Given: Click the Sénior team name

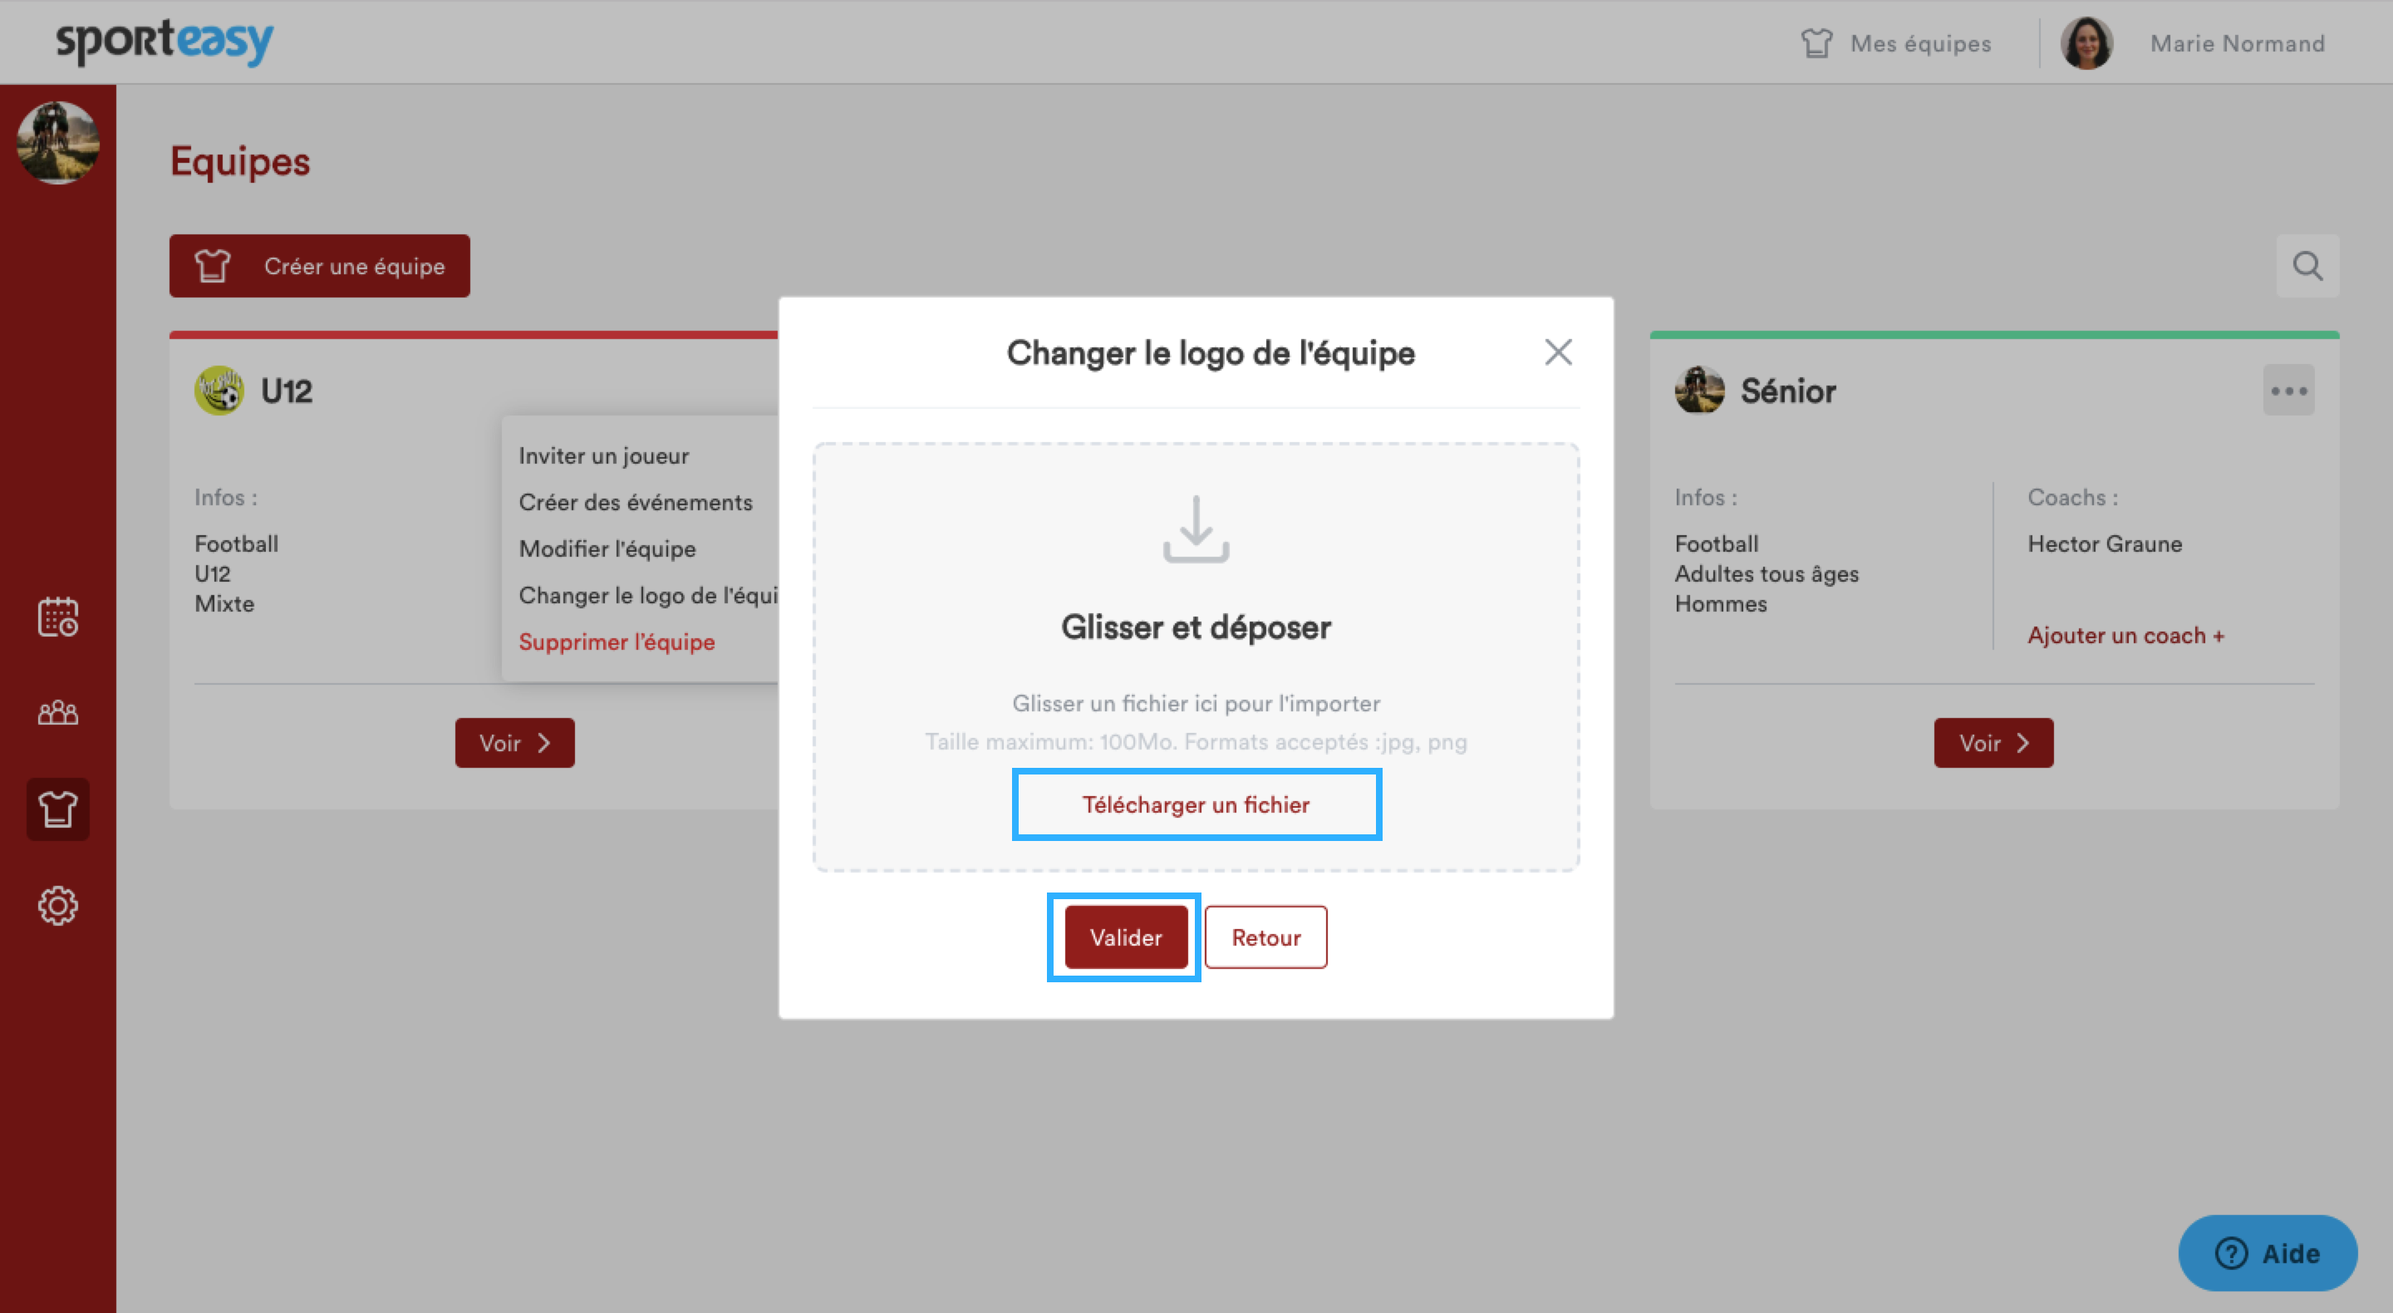Looking at the screenshot, I should tap(1788, 391).
